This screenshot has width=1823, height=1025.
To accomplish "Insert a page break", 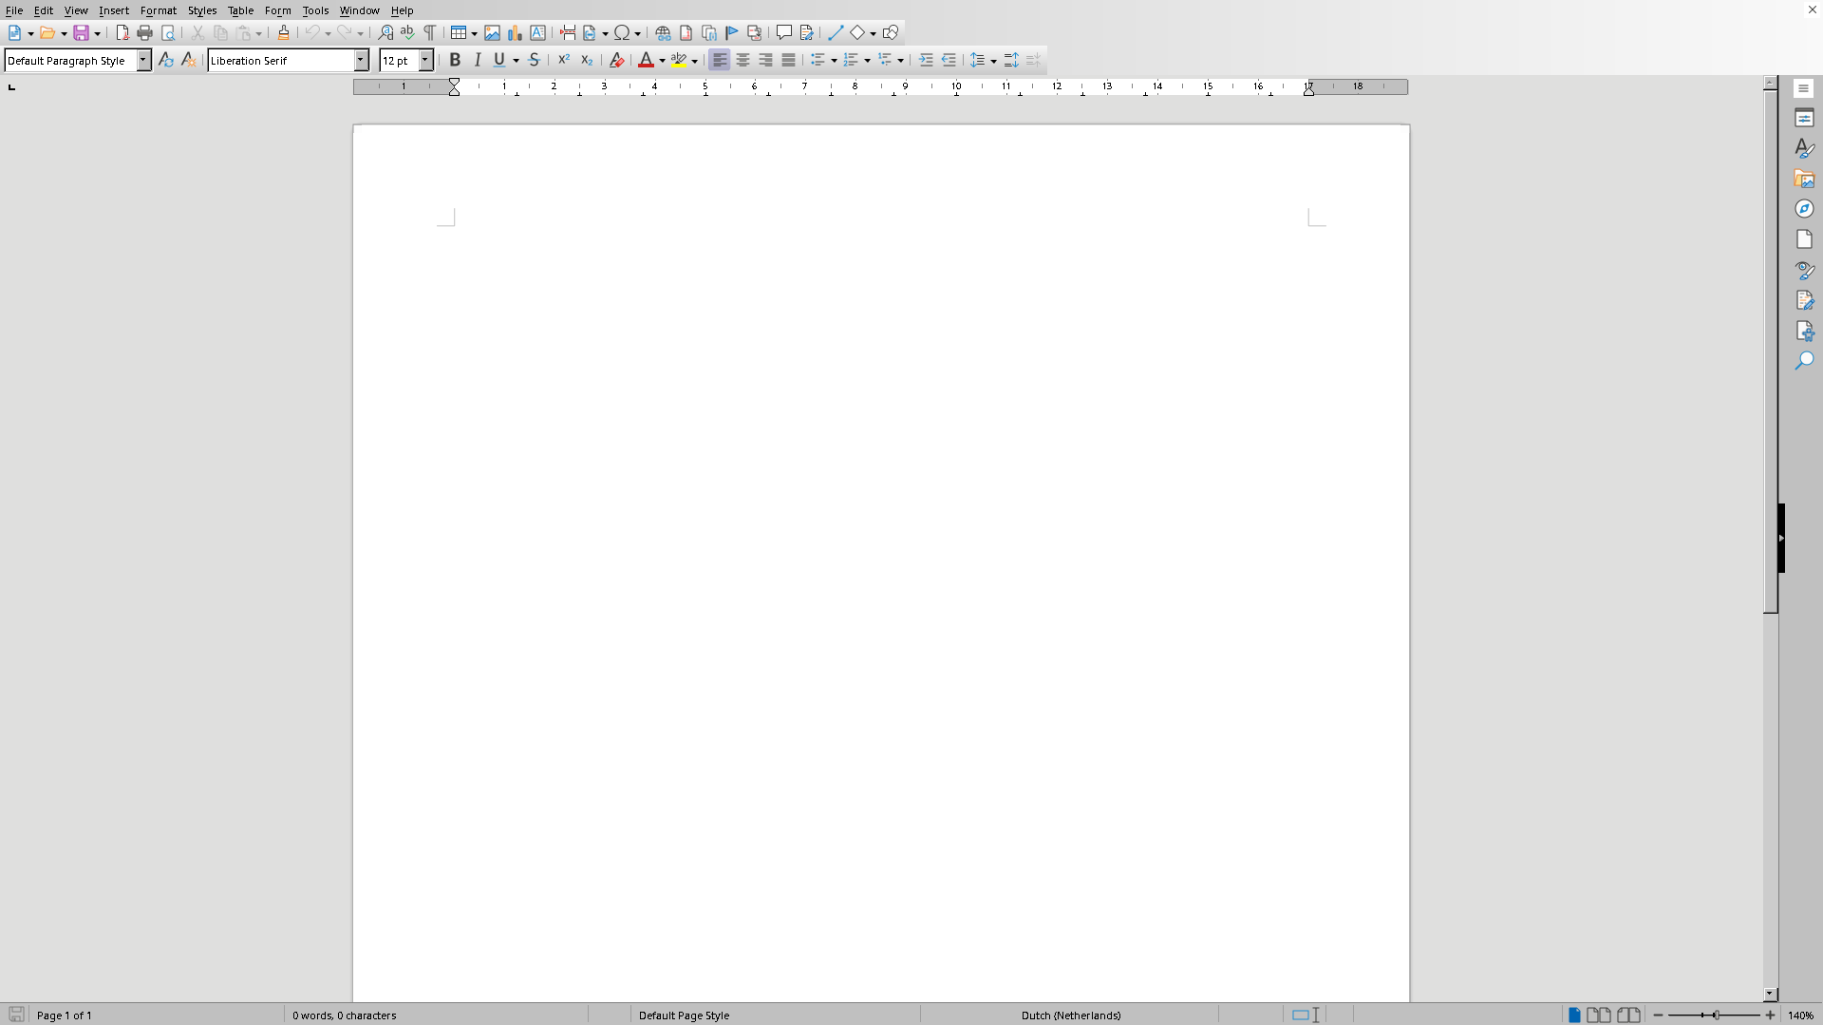I will (568, 33).
